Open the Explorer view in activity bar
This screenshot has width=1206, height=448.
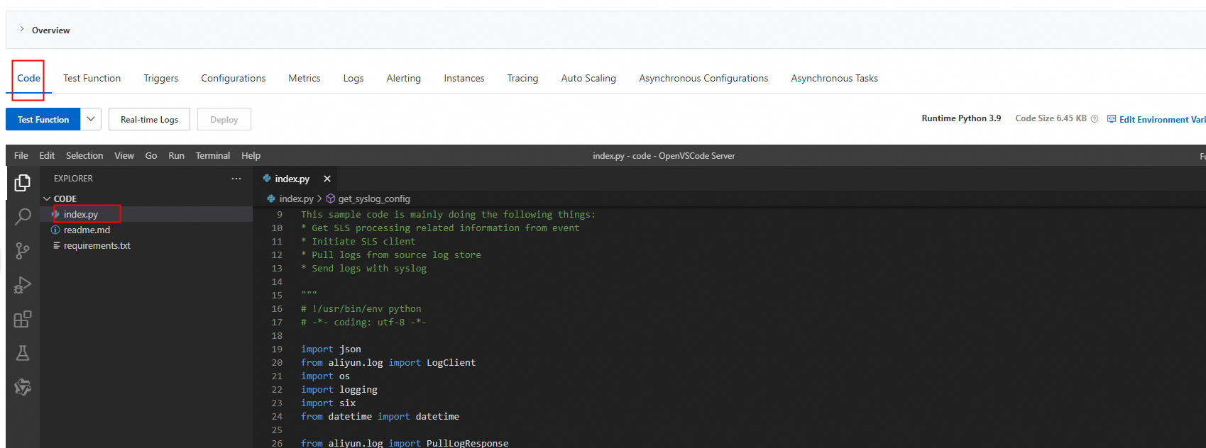[x=23, y=183]
